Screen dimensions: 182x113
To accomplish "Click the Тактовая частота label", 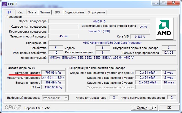I will (x=27, y=73).
